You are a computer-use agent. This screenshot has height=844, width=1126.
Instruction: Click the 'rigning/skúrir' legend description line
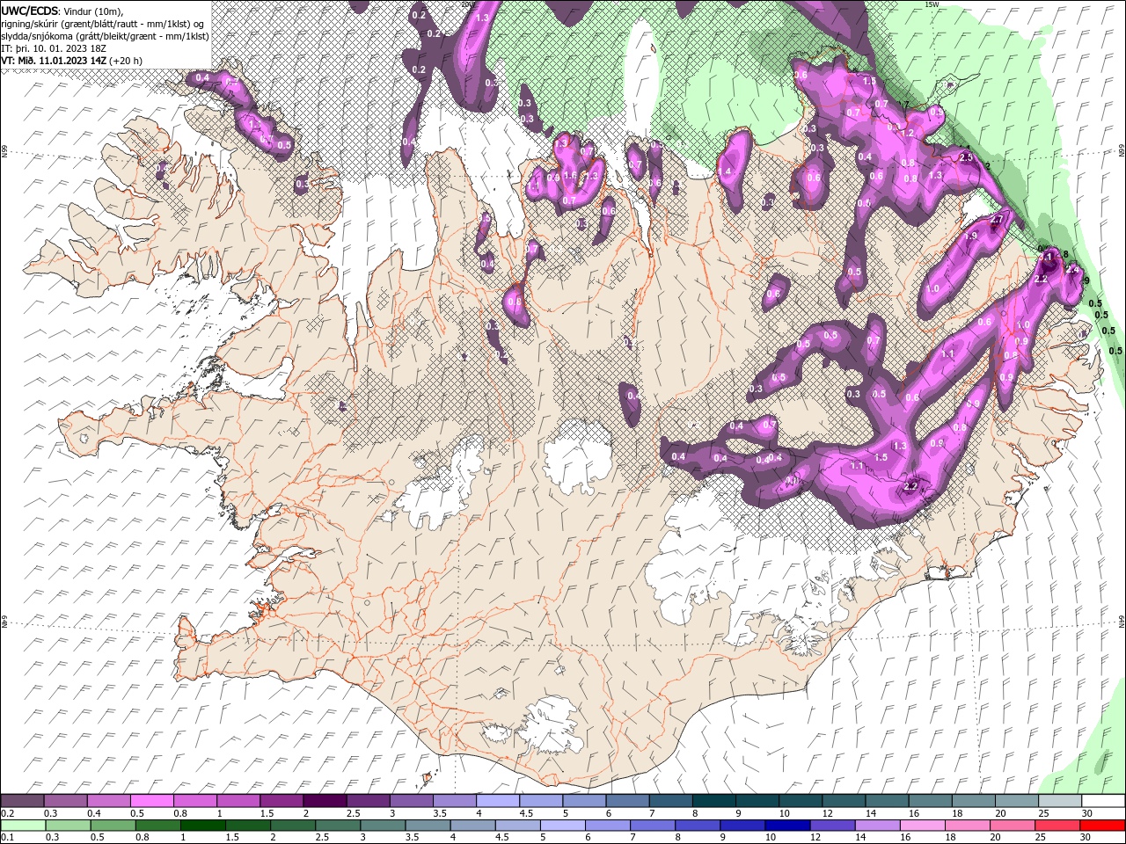(x=102, y=23)
